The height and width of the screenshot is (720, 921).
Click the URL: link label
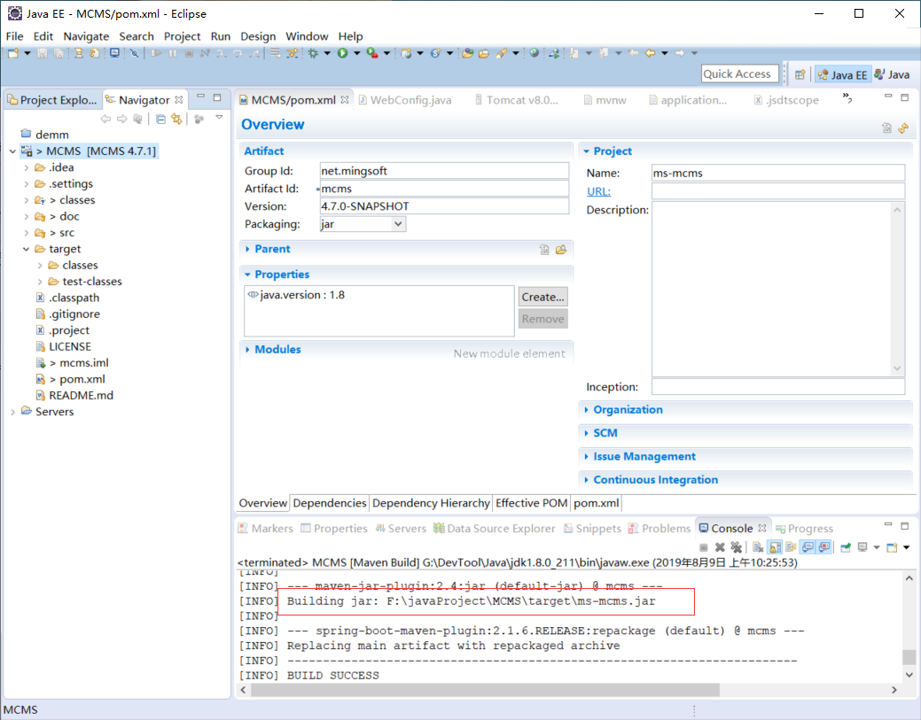598,191
